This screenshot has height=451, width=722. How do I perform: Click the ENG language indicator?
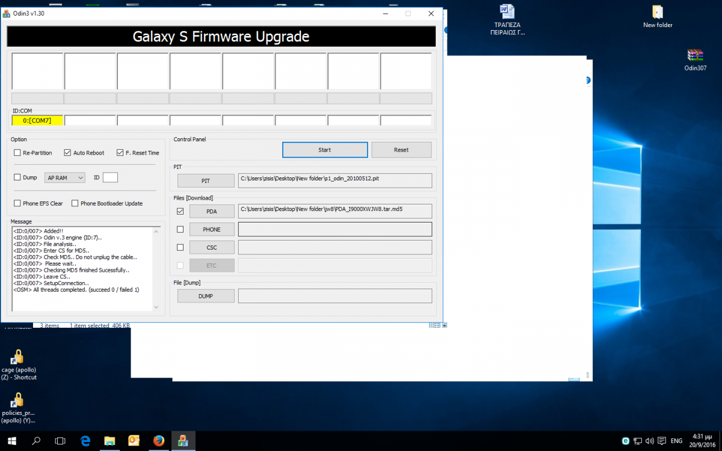coord(676,441)
